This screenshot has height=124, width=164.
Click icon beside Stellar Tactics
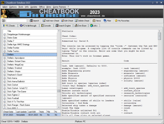pyautogui.click(x=5, y=51)
